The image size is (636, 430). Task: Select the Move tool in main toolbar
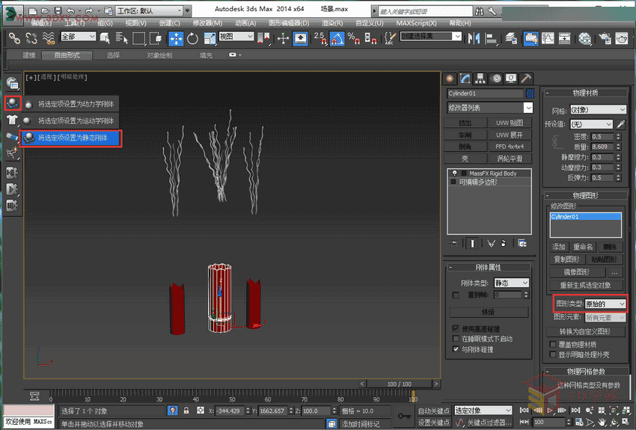click(x=176, y=38)
